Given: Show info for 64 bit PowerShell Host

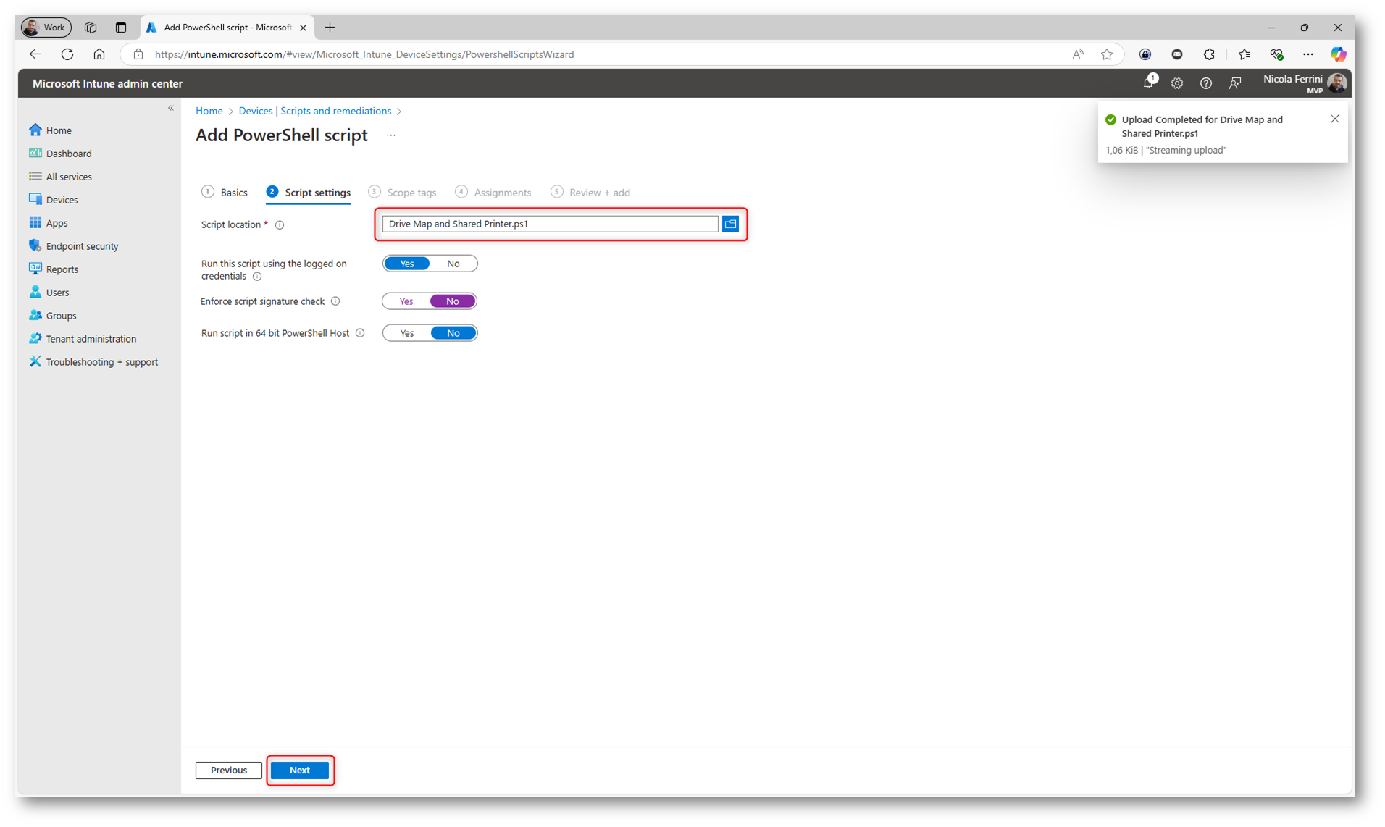Looking at the screenshot, I should coord(360,333).
